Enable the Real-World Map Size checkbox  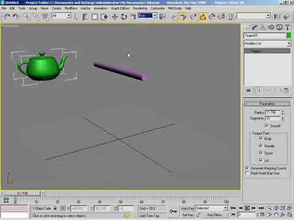pos(247,173)
